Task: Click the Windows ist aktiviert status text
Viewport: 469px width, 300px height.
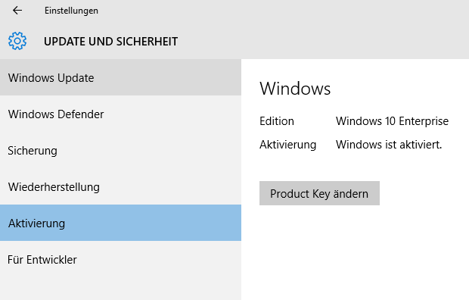Action: [x=389, y=145]
